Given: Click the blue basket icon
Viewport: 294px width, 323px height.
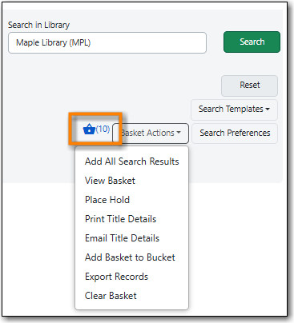Looking at the screenshot, I should [89, 130].
